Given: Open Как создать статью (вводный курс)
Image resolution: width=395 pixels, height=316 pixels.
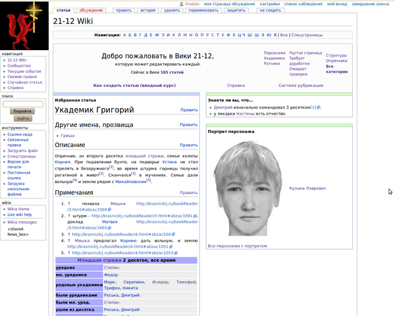Looking at the screenshot, I should pyautogui.click(x=134, y=86).
